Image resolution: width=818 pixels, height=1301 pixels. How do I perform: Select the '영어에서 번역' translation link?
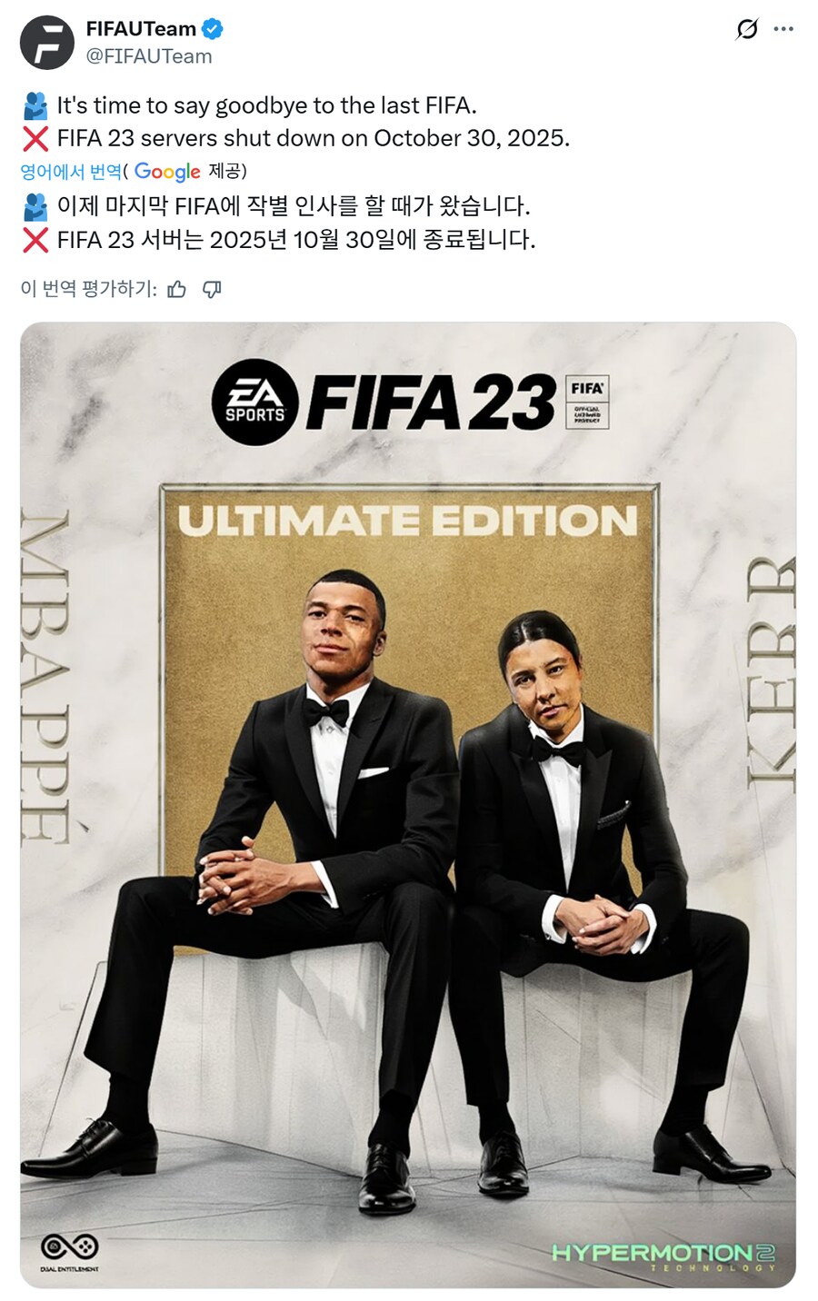pos(71,172)
